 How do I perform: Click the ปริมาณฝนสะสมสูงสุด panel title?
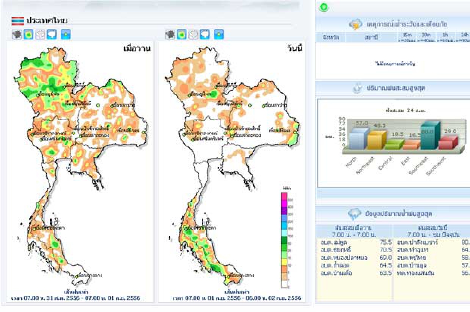click(396, 88)
